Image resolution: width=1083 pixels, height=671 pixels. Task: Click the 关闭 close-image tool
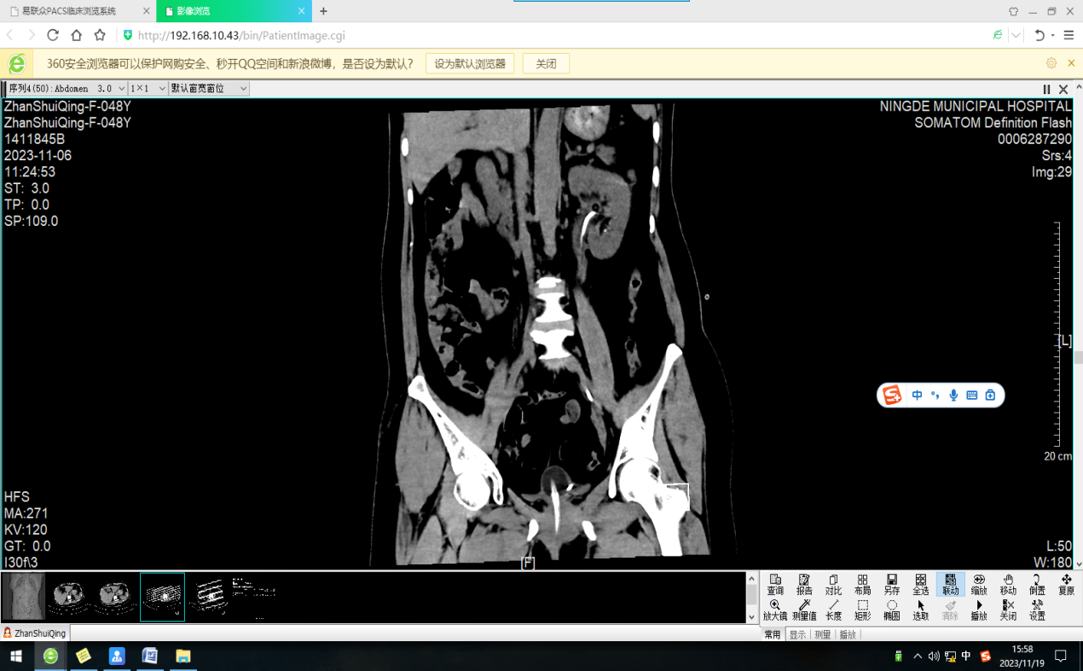pos(1008,610)
